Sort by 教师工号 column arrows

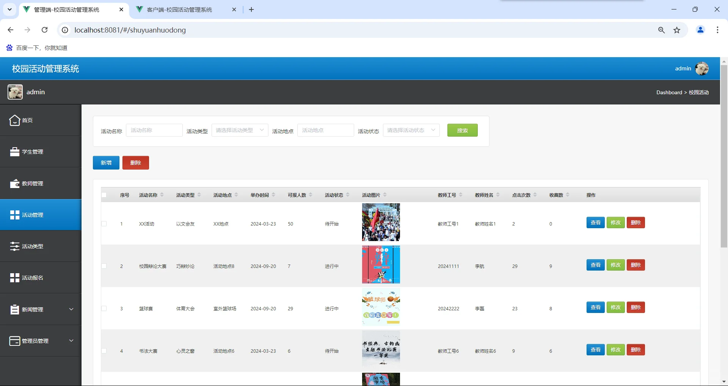461,195
